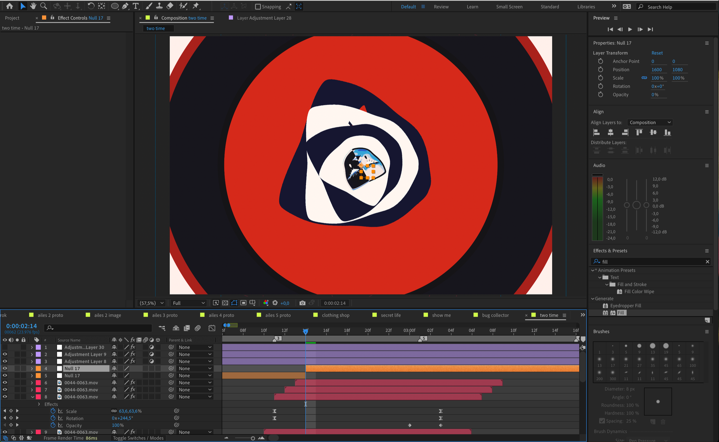This screenshot has height=442, width=719.
Task: Open the Full resolution dropdown
Action: coord(188,303)
